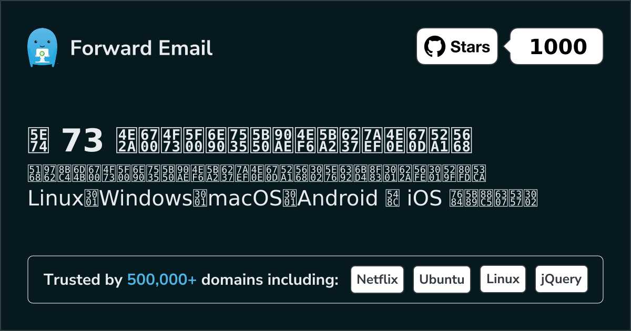Choose the jQuery badge
631x331 pixels.
tap(561, 280)
